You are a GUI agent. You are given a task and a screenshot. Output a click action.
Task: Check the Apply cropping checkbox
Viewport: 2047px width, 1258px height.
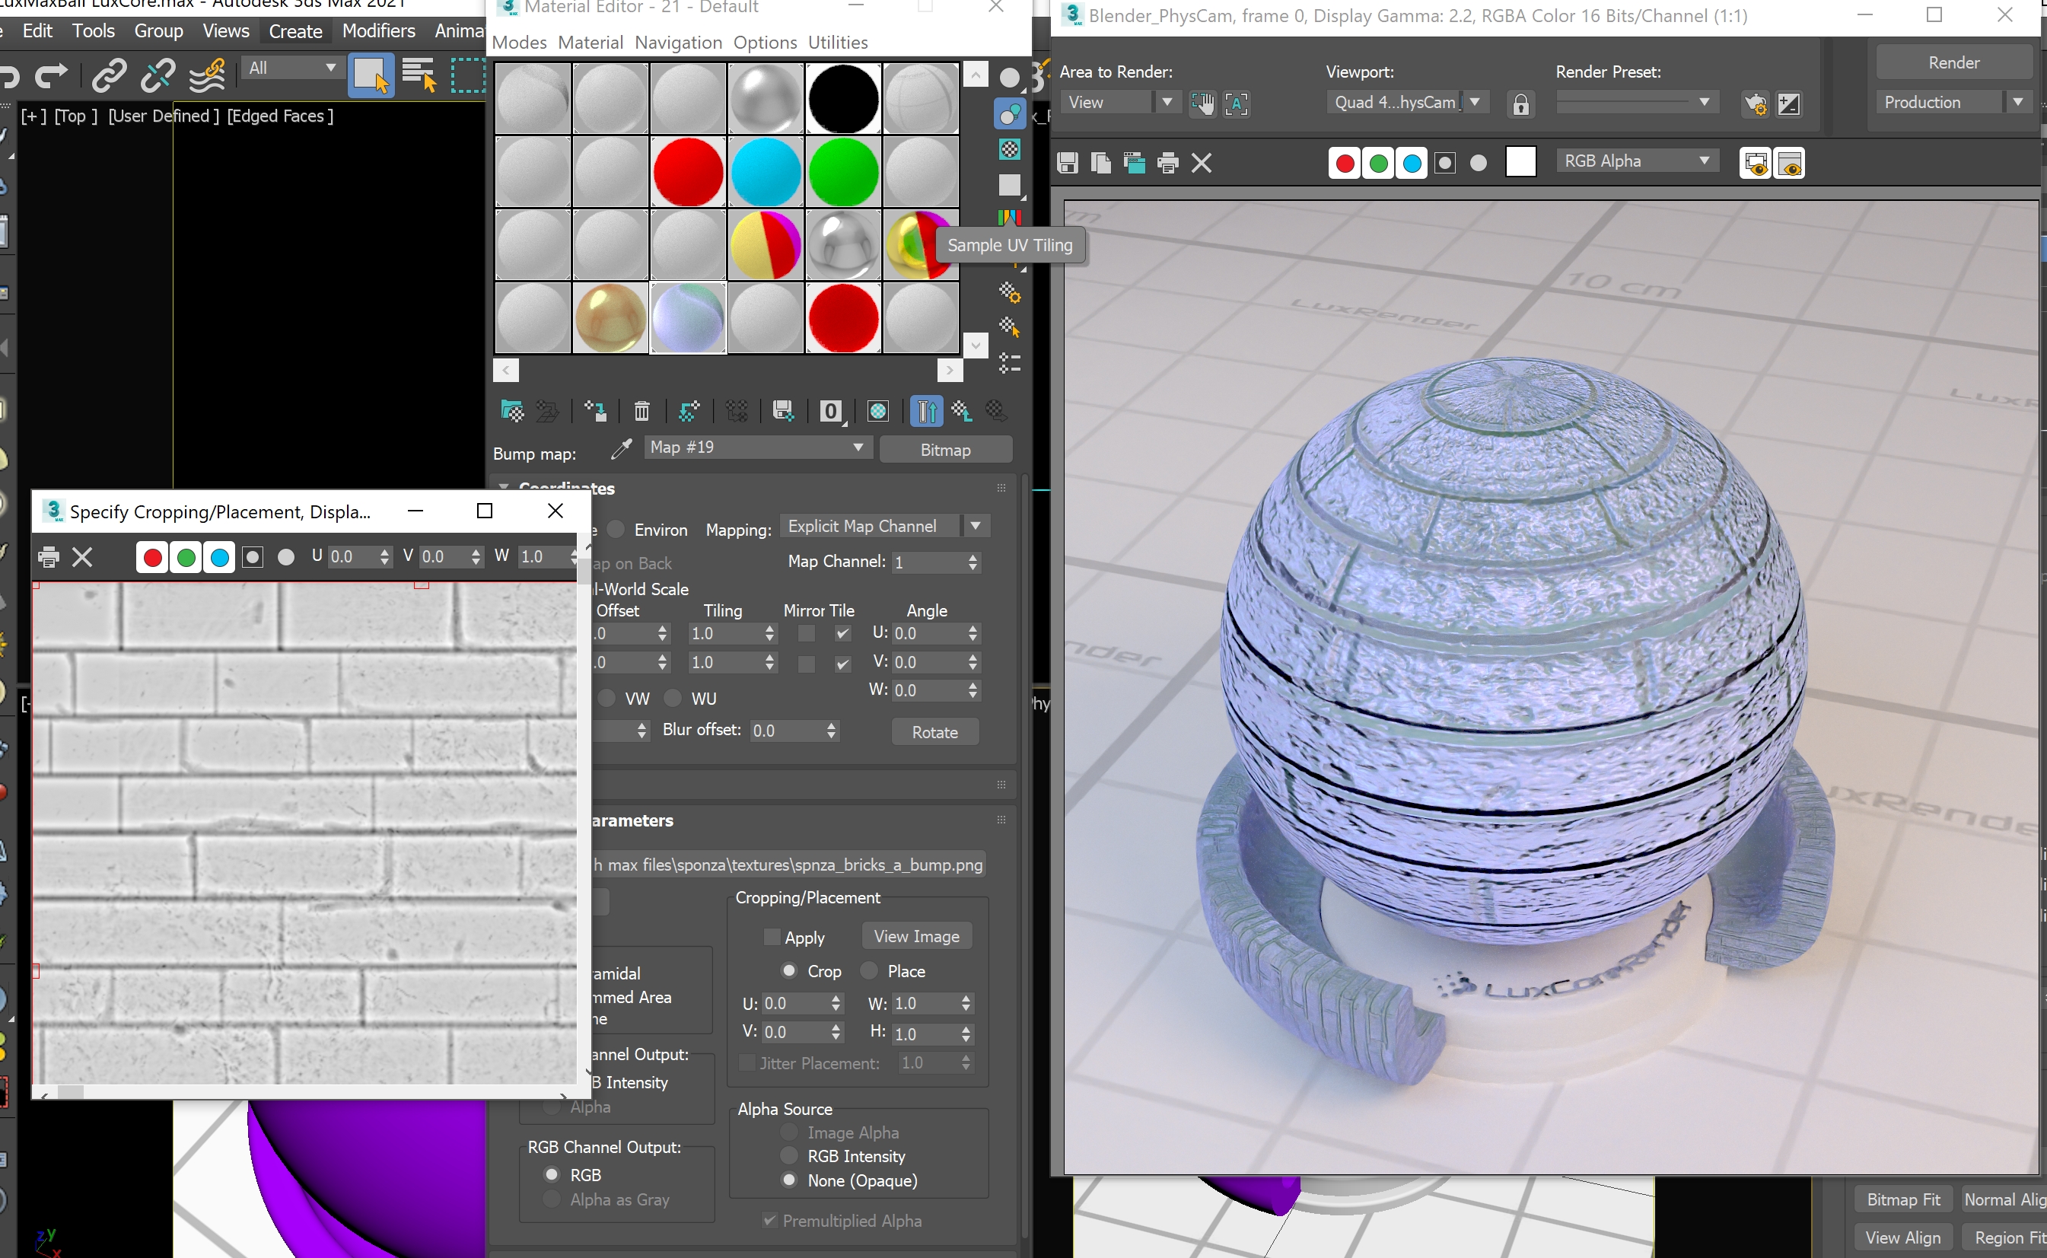tap(772, 938)
